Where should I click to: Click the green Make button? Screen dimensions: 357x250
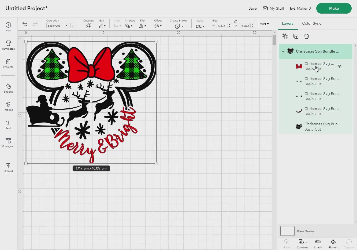point(334,8)
